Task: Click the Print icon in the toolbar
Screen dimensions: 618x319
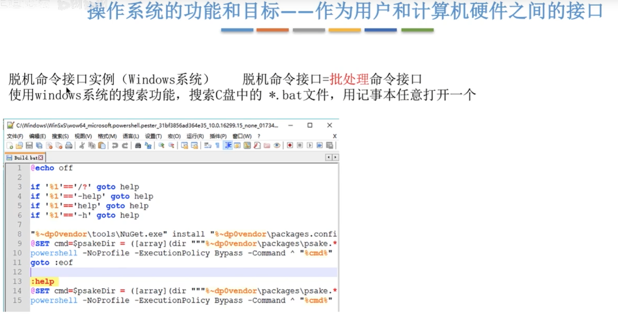Action: (x=69, y=146)
